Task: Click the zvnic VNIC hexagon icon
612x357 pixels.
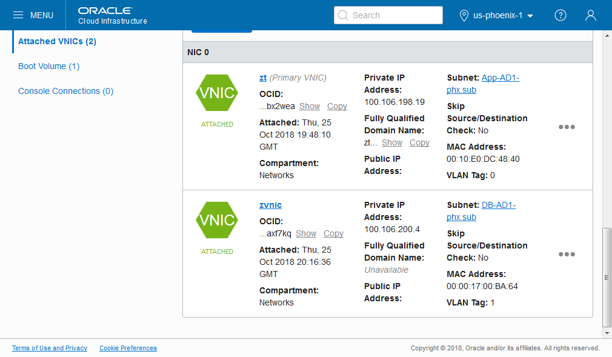Action: [217, 220]
